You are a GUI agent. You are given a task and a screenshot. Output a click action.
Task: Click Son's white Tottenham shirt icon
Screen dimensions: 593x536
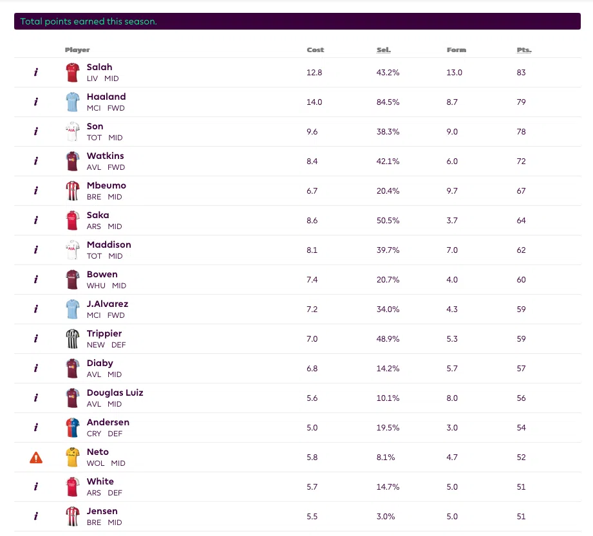[x=72, y=131]
